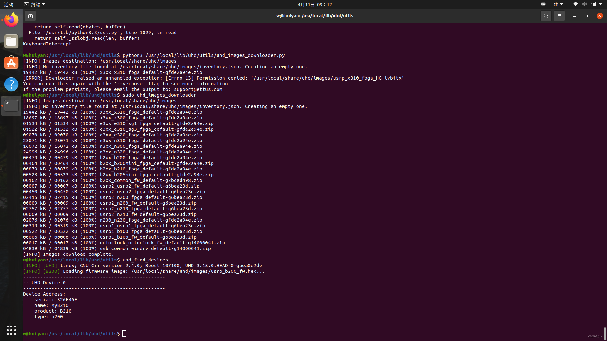
Task: Click the keyboard layout icon in top bar
Action: tap(543, 4)
